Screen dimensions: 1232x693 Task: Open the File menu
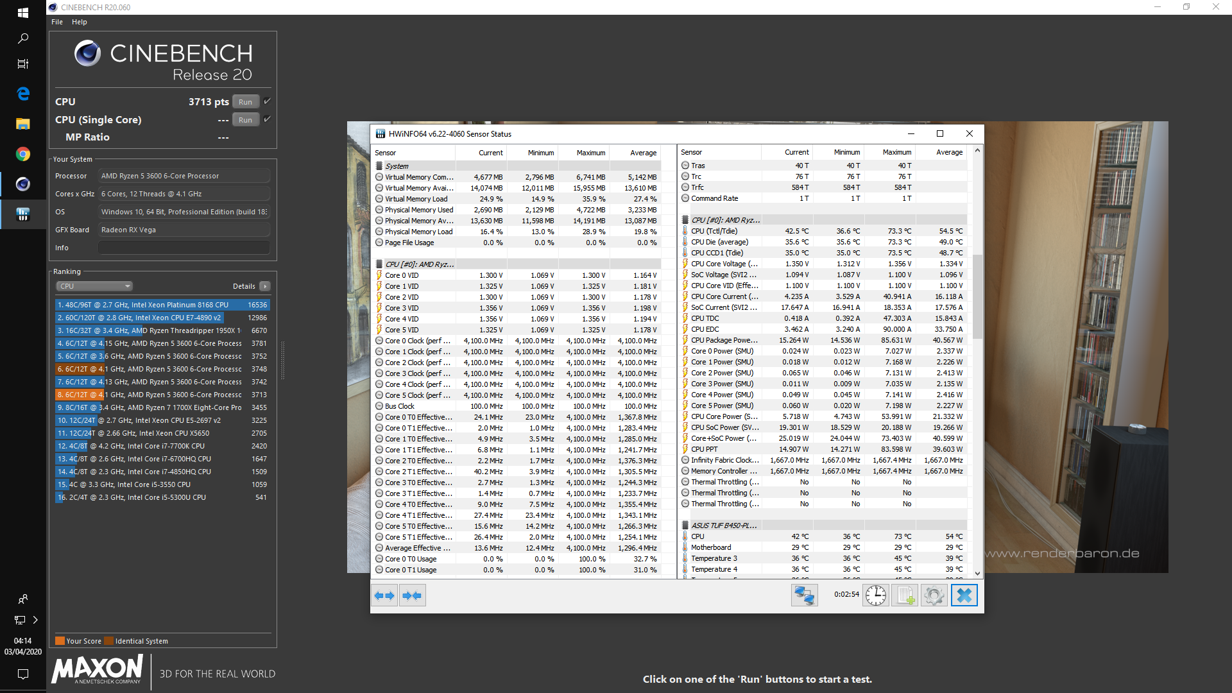(x=57, y=22)
